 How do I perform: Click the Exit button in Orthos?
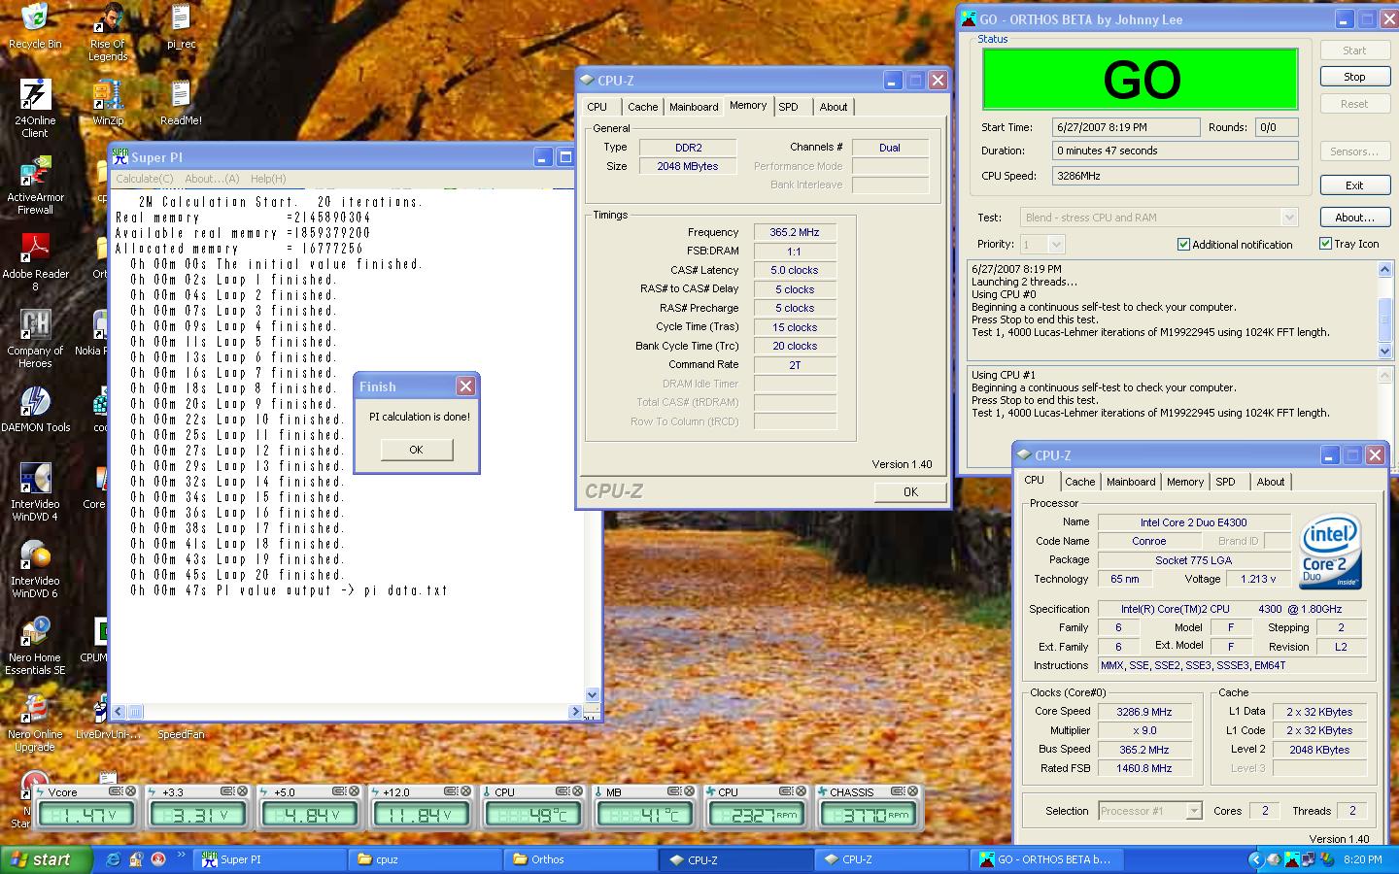(x=1354, y=185)
